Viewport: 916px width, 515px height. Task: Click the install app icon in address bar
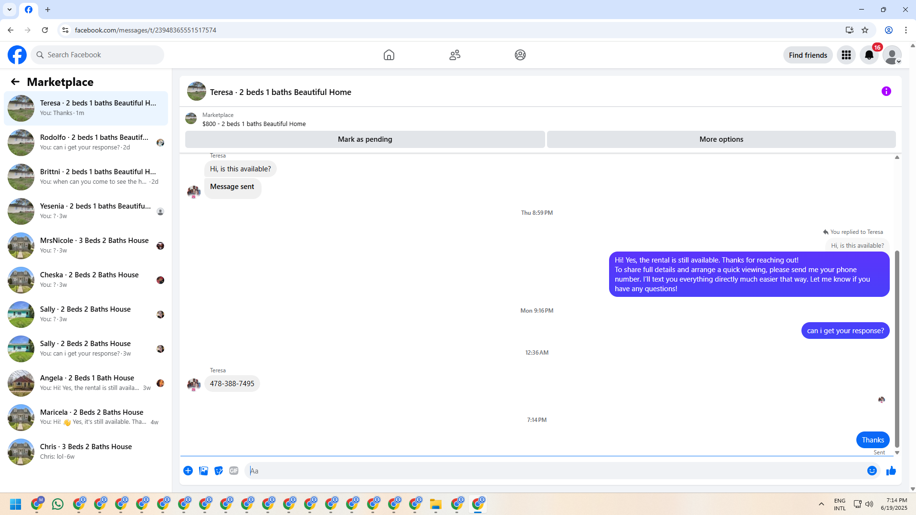[x=850, y=30]
